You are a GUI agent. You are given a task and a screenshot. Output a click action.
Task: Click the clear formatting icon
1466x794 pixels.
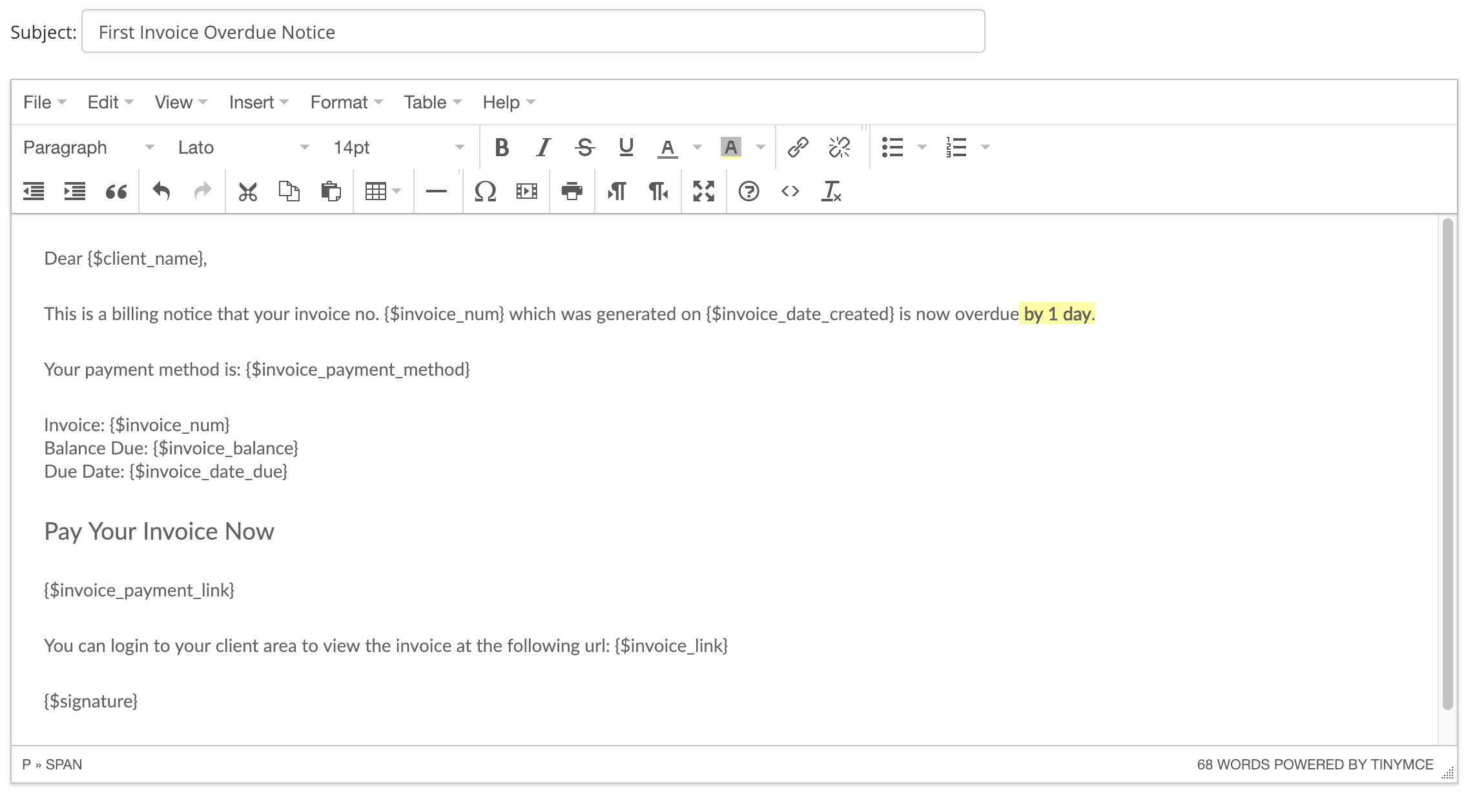point(831,191)
